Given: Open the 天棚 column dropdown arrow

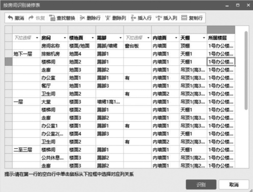Looking at the screenshot, I should (x=204, y=38).
